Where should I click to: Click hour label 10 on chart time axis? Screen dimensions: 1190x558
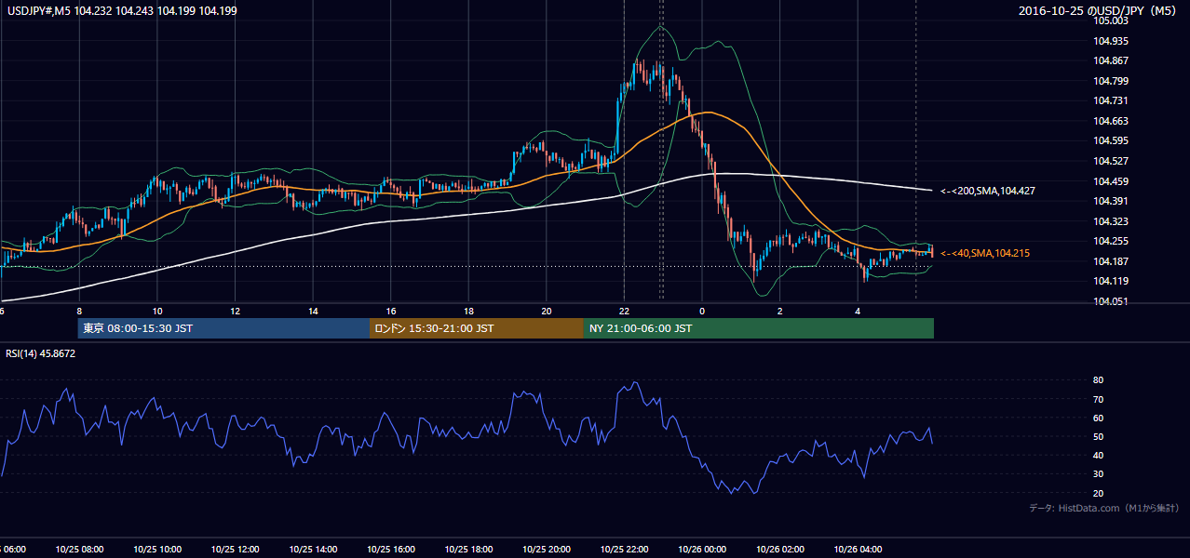[157, 312]
